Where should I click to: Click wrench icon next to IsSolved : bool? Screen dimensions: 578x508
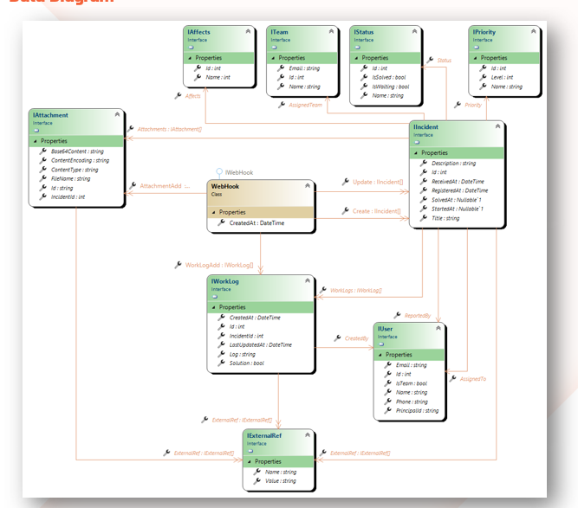coord(364,77)
